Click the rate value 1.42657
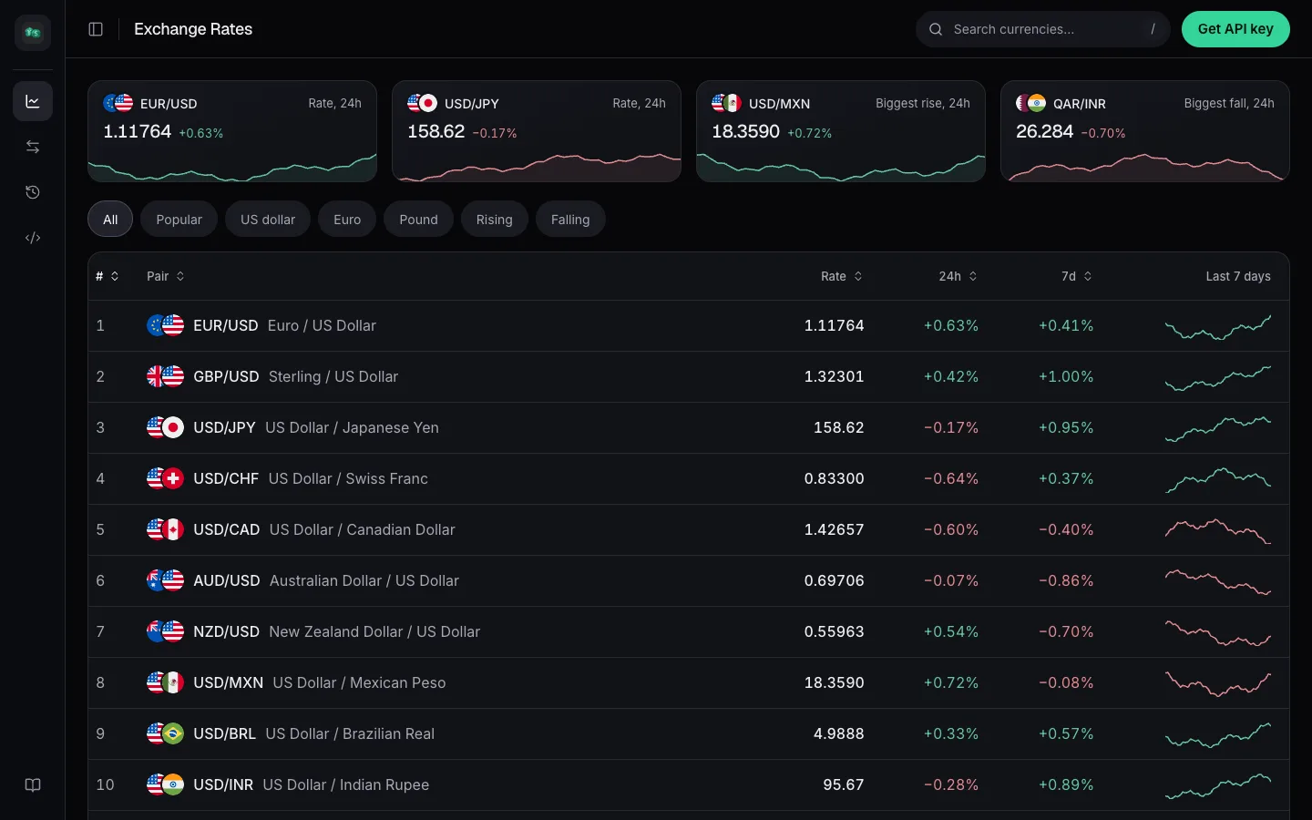 coord(834,529)
